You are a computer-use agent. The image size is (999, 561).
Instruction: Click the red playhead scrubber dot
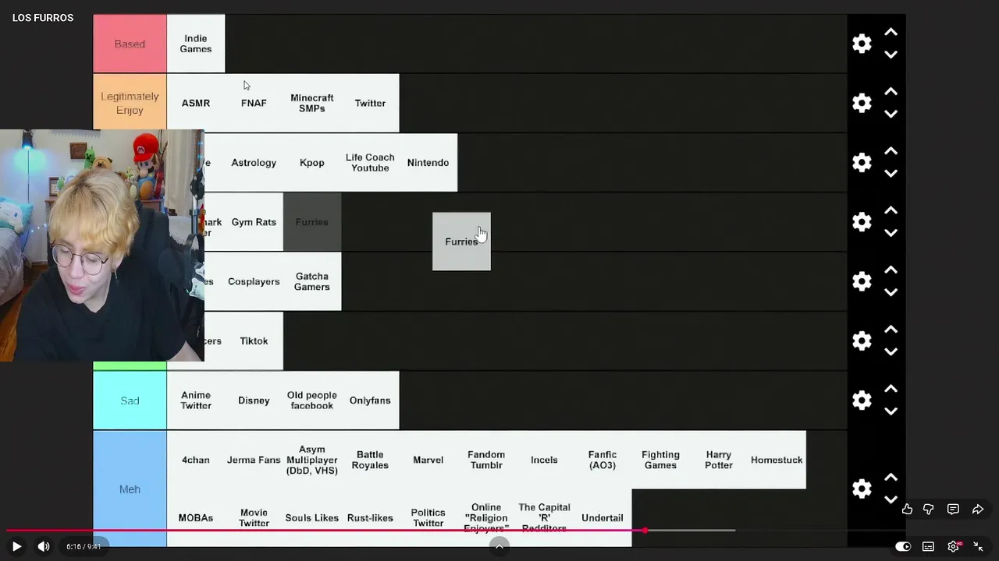(x=645, y=531)
